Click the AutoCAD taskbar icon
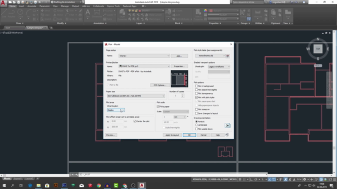This screenshot has height=189, width=337. (142, 185)
